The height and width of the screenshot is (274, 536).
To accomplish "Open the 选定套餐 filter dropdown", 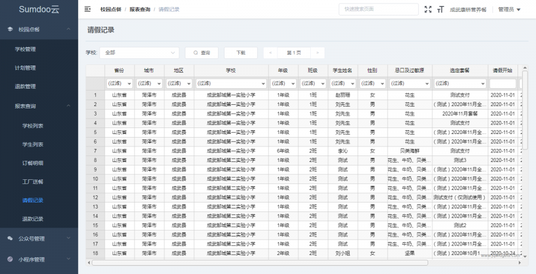I will 460,83.
